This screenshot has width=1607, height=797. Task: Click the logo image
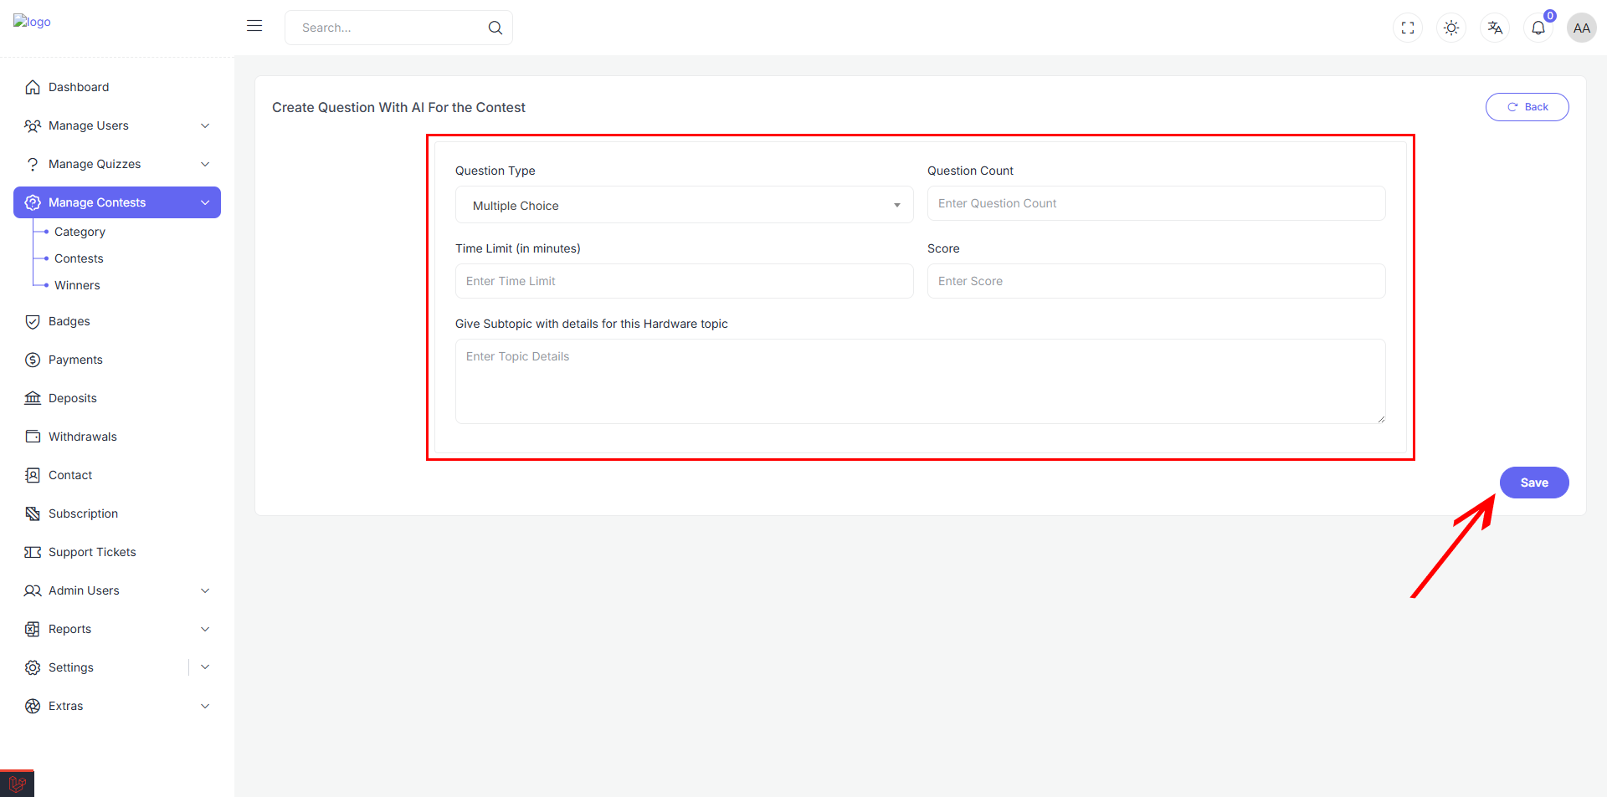(32, 22)
